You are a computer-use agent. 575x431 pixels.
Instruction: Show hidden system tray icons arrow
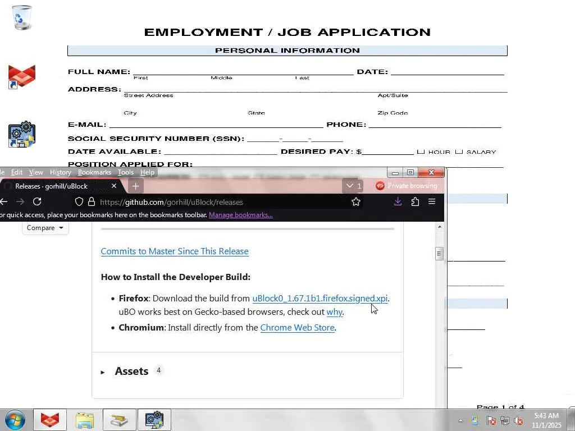(460, 421)
